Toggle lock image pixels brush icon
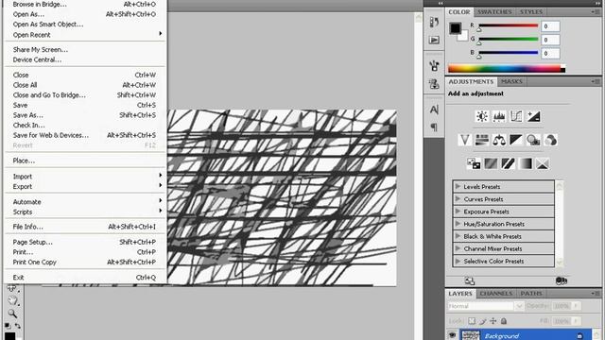 (483, 321)
